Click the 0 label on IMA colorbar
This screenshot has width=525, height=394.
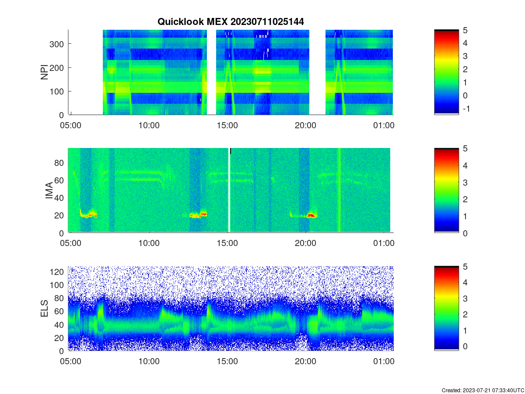click(465, 233)
